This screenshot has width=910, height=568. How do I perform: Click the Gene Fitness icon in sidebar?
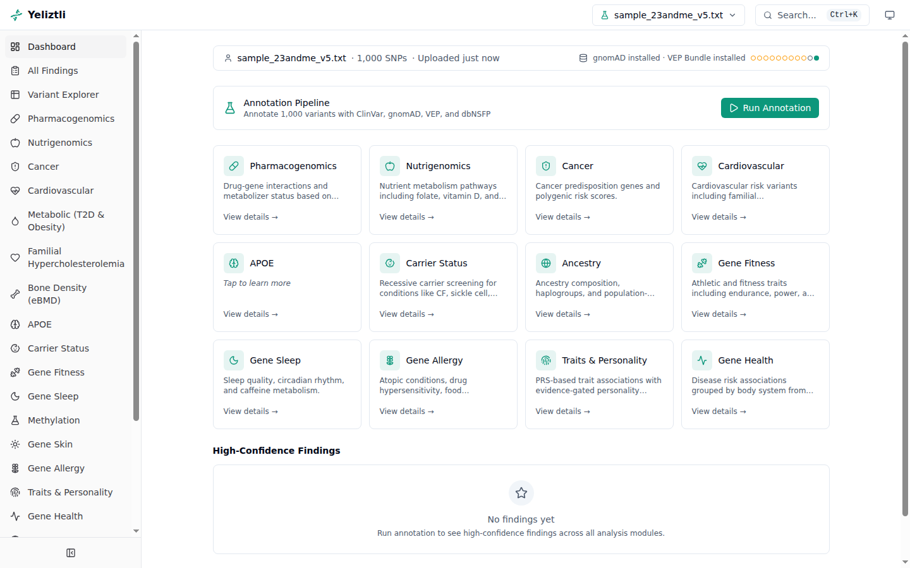click(15, 372)
